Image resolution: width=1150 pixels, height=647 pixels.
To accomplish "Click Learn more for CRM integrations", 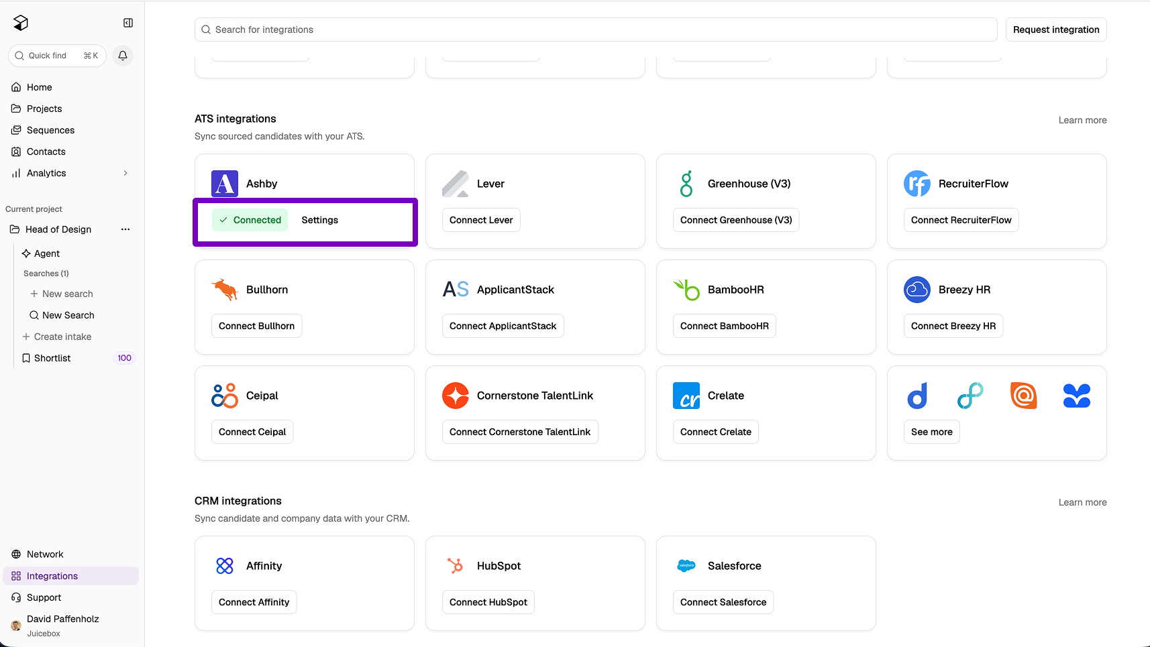I will pyautogui.click(x=1083, y=502).
